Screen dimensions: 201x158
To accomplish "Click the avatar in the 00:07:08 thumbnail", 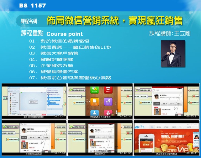I will [x=24, y=132].
